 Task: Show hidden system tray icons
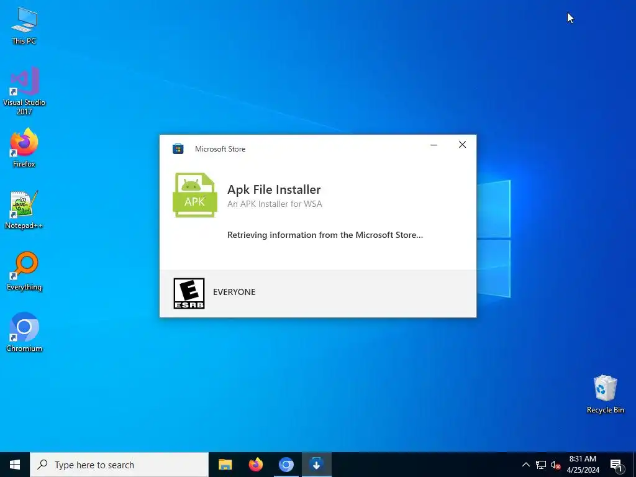(525, 465)
